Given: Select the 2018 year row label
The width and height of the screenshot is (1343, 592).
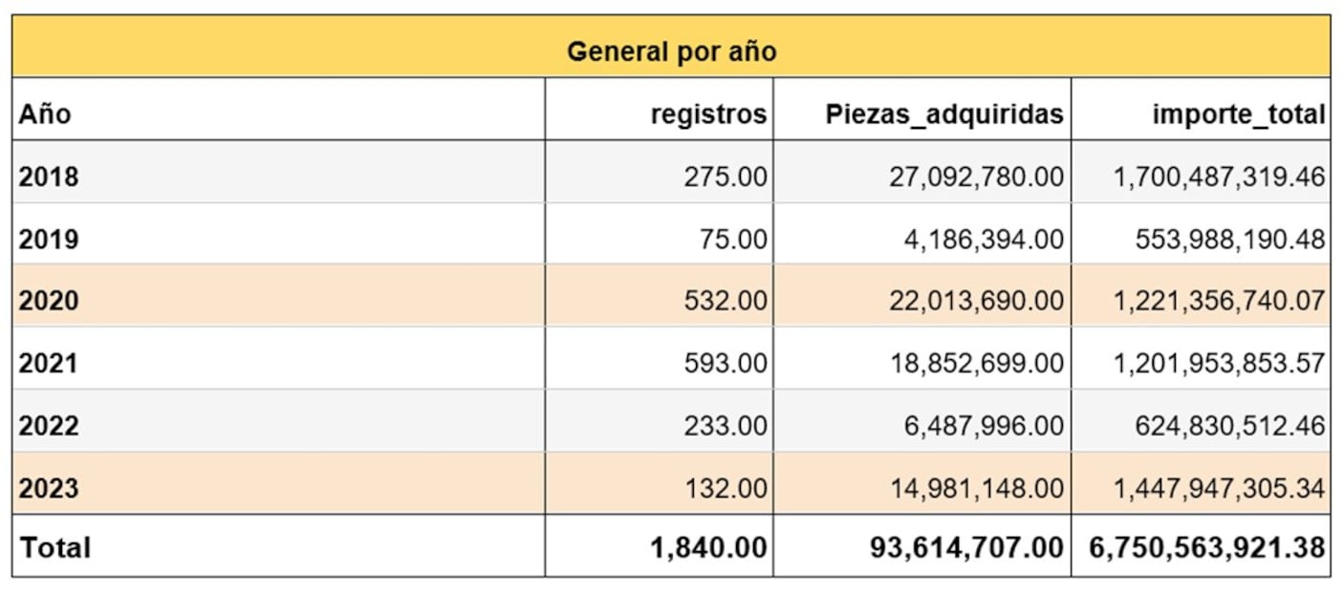Looking at the screenshot, I should click(x=49, y=177).
